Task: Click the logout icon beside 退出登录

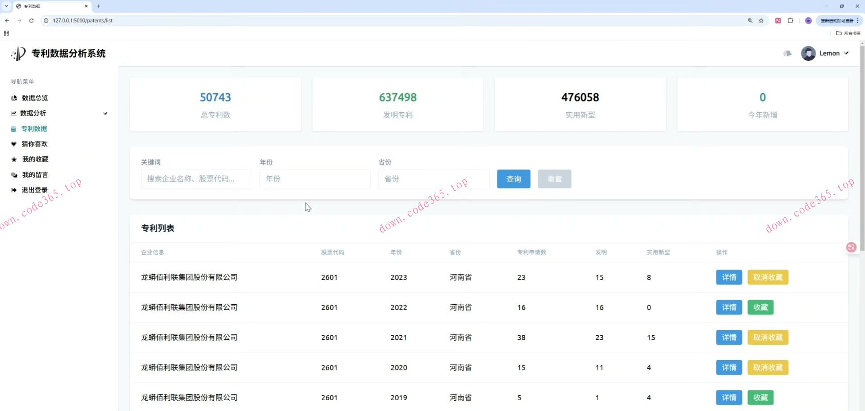Action: coord(14,190)
